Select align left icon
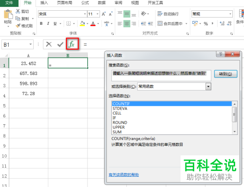Viewport: 244px width, 187px height. pos(120,24)
